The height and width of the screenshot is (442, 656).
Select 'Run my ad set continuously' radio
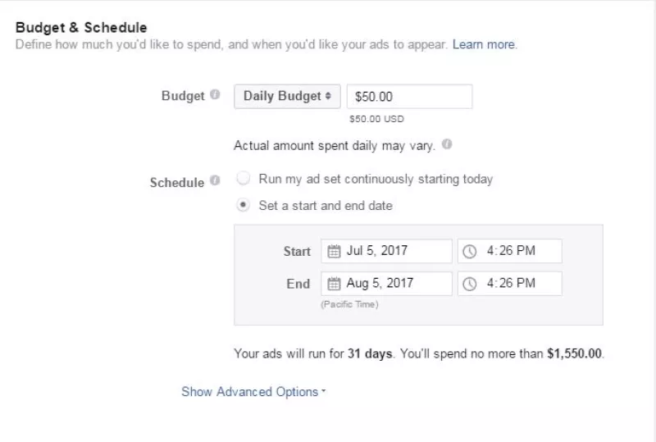[x=243, y=178]
